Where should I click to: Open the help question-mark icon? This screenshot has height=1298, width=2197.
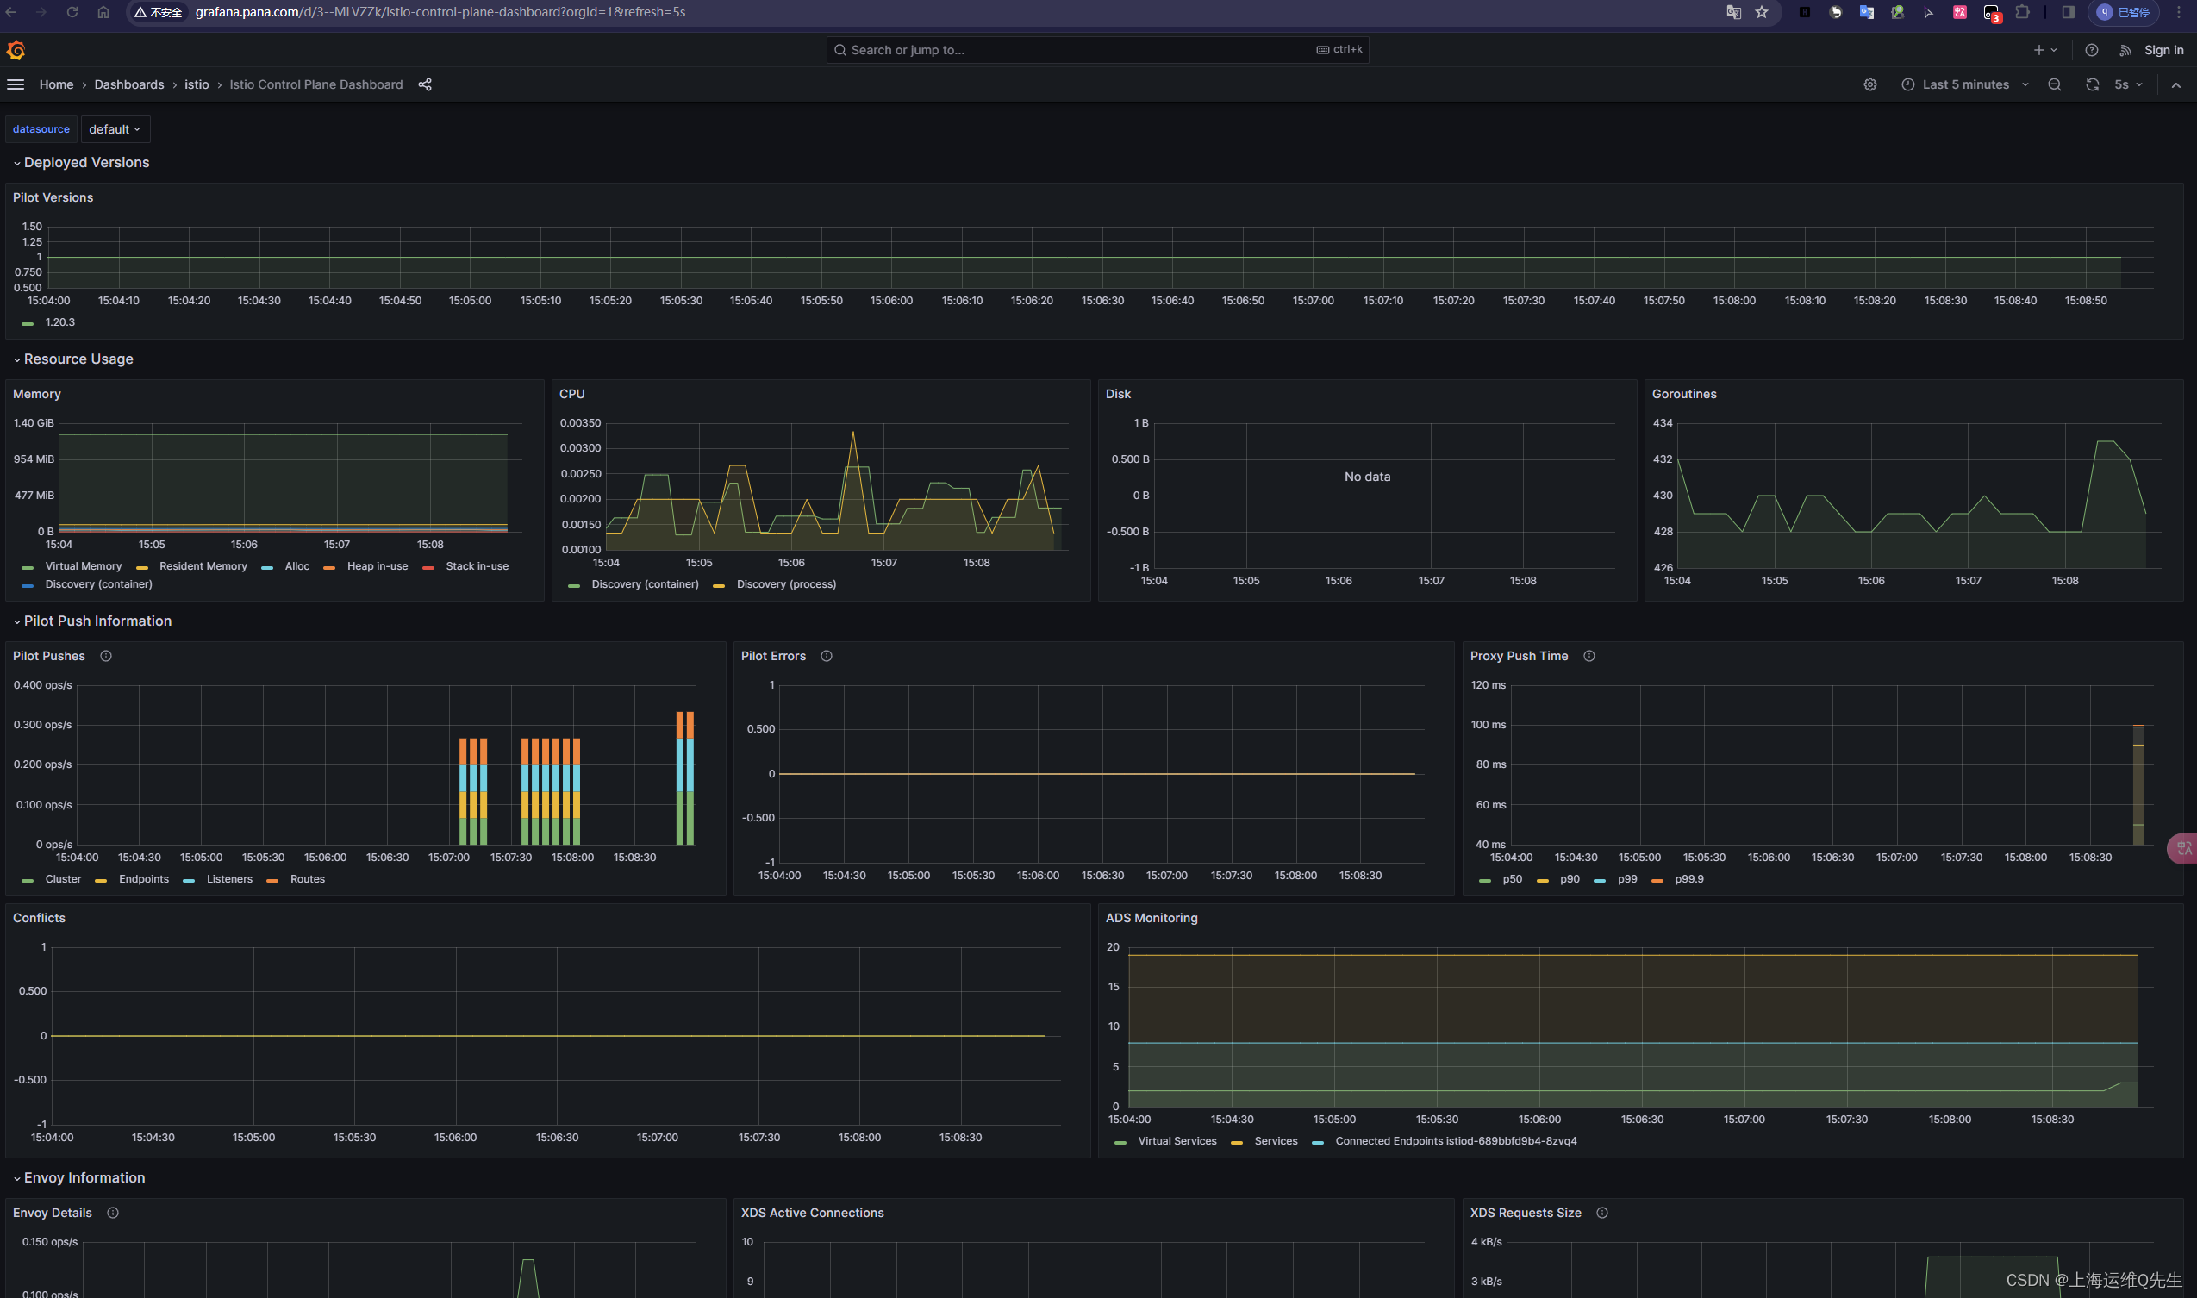(2091, 50)
